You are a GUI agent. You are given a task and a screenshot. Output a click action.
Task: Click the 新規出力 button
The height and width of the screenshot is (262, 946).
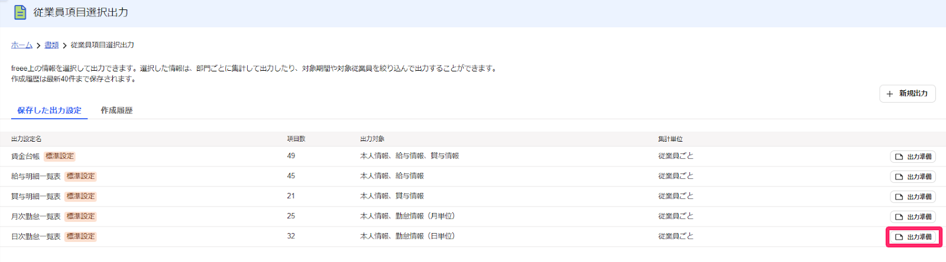point(908,93)
